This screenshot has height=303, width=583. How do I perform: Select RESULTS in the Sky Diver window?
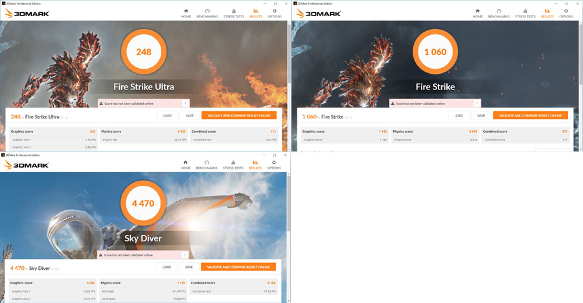255,165
